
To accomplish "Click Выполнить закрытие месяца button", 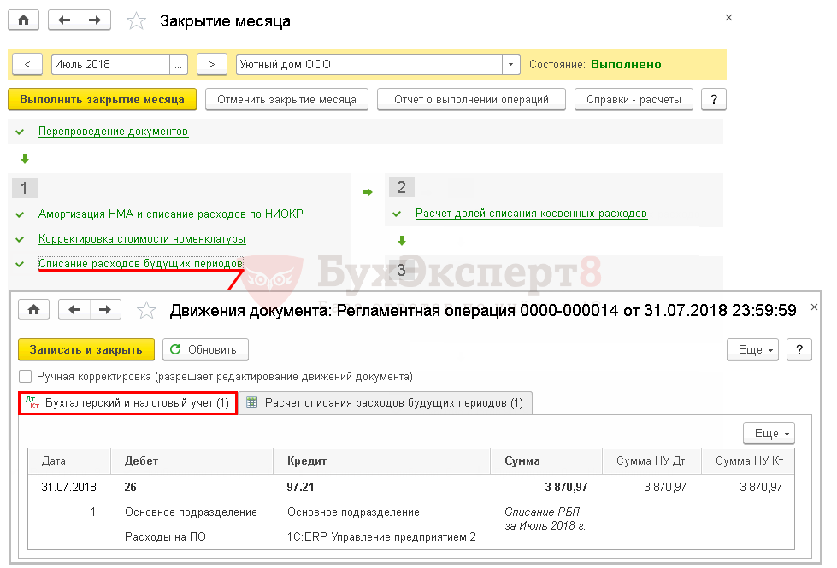I will pyautogui.click(x=102, y=100).
